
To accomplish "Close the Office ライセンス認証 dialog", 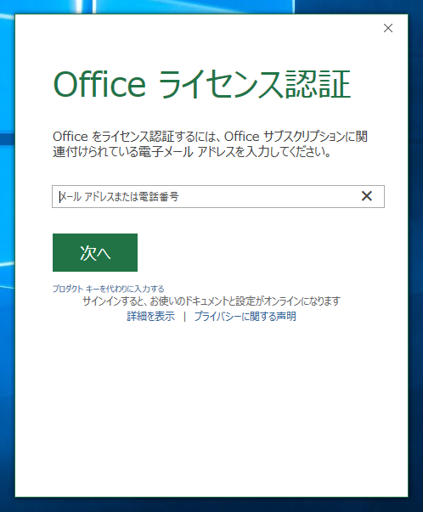I will [x=387, y=28].
